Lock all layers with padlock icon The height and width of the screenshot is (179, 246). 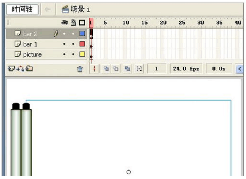(x=73, y=23)
